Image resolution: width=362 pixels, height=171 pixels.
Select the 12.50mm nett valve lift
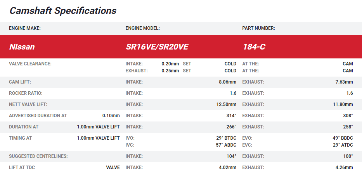(226, 104)
